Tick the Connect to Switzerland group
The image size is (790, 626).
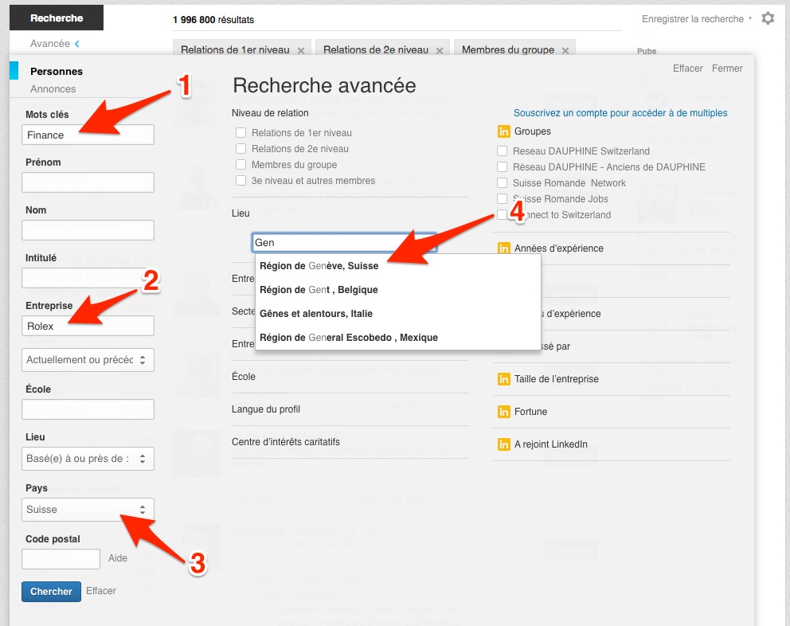[502, 215]
